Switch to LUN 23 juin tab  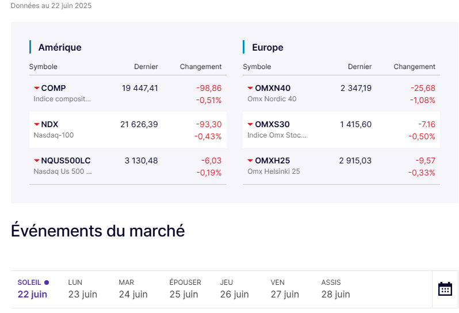(x=82, y=289)
